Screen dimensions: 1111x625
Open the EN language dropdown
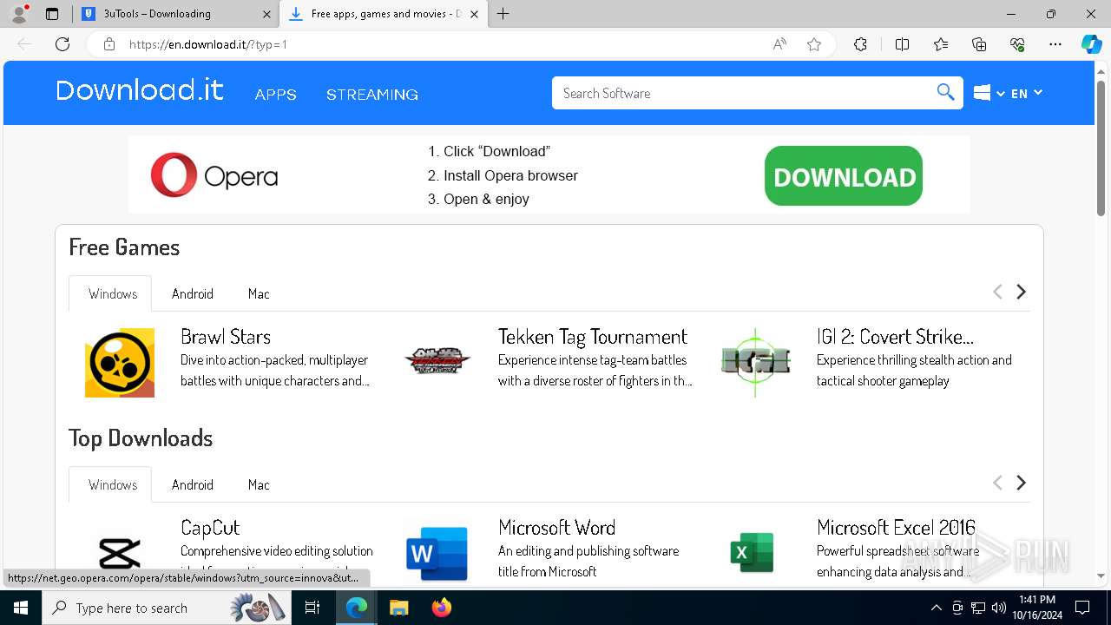pos(1027,93)
